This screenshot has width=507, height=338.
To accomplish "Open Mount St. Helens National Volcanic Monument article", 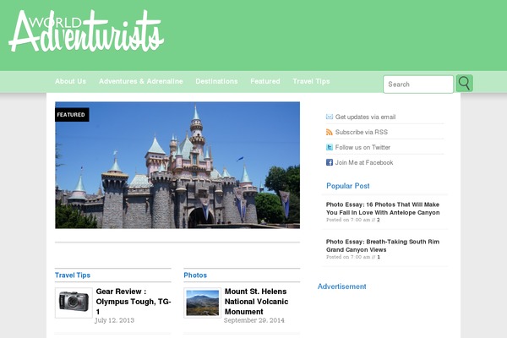I will 256,302.
